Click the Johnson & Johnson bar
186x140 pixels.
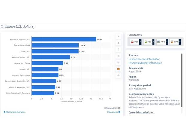64,39
